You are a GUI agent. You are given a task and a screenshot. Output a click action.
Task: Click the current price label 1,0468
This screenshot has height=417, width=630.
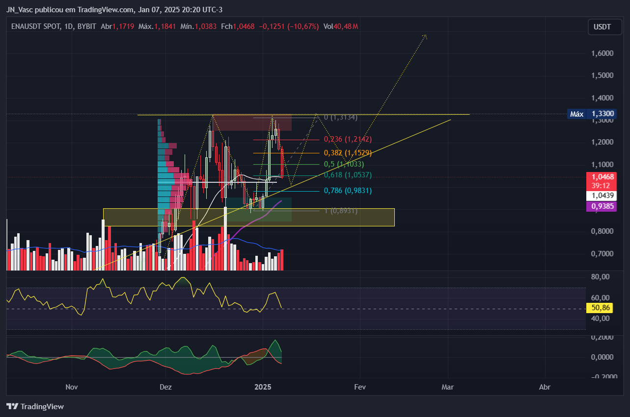tap(603, 176)
